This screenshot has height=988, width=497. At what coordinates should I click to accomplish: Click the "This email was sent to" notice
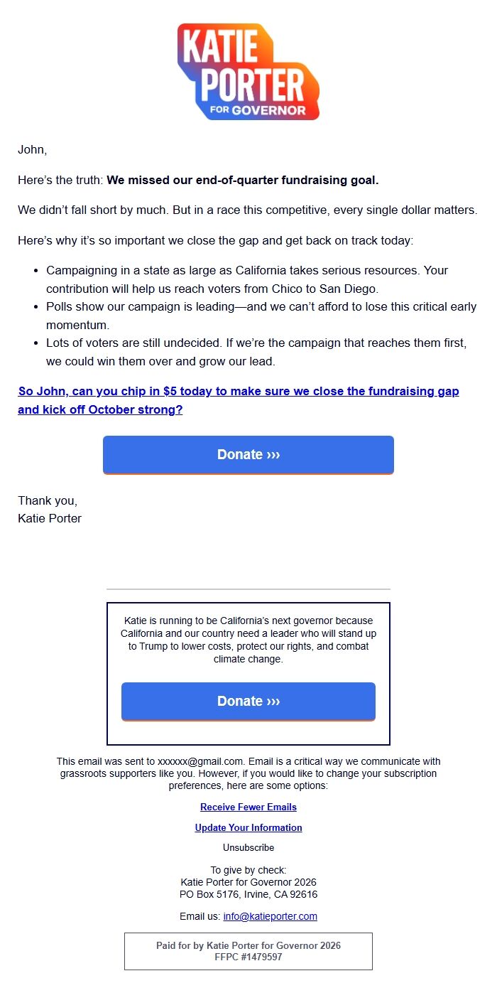[x=248, y=773]
